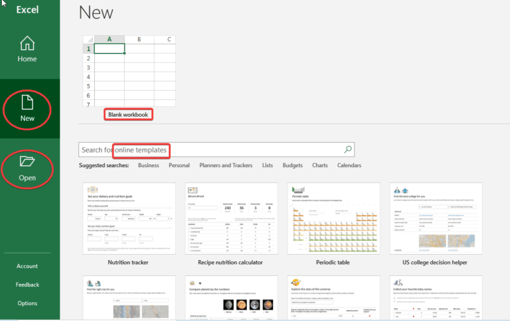Pick the Lists suggested search
Image resolution: width=510 pixels, height=321 pixels.
268,165
